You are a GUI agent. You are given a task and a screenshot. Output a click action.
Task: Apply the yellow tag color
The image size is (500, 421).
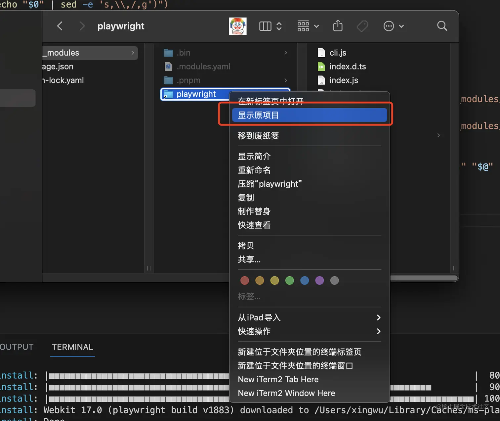(274, 281)
